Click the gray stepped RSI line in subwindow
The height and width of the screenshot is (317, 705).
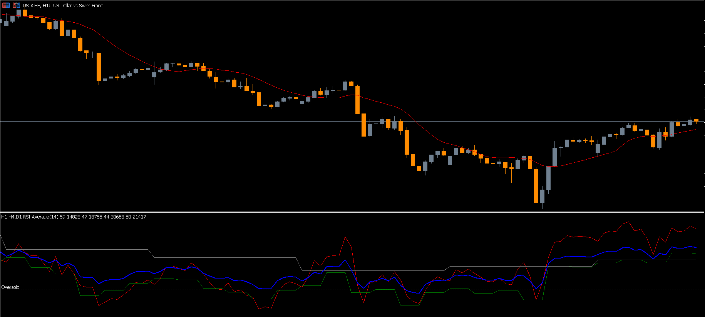tap(231, 257)
